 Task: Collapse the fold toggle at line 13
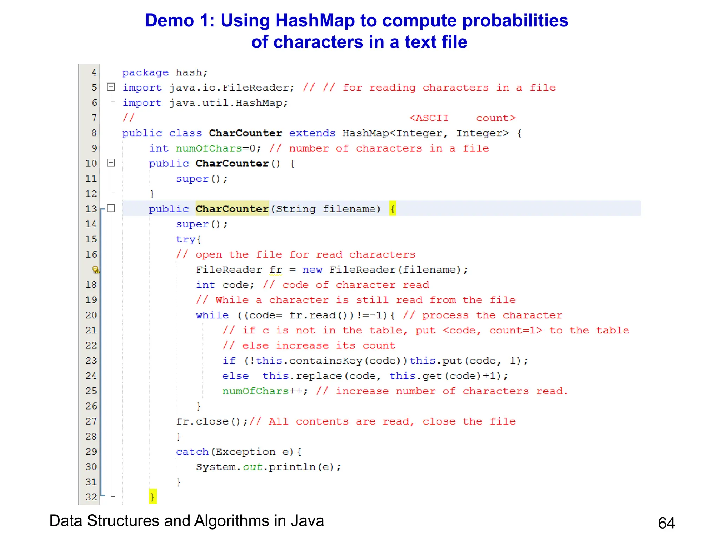111,208
